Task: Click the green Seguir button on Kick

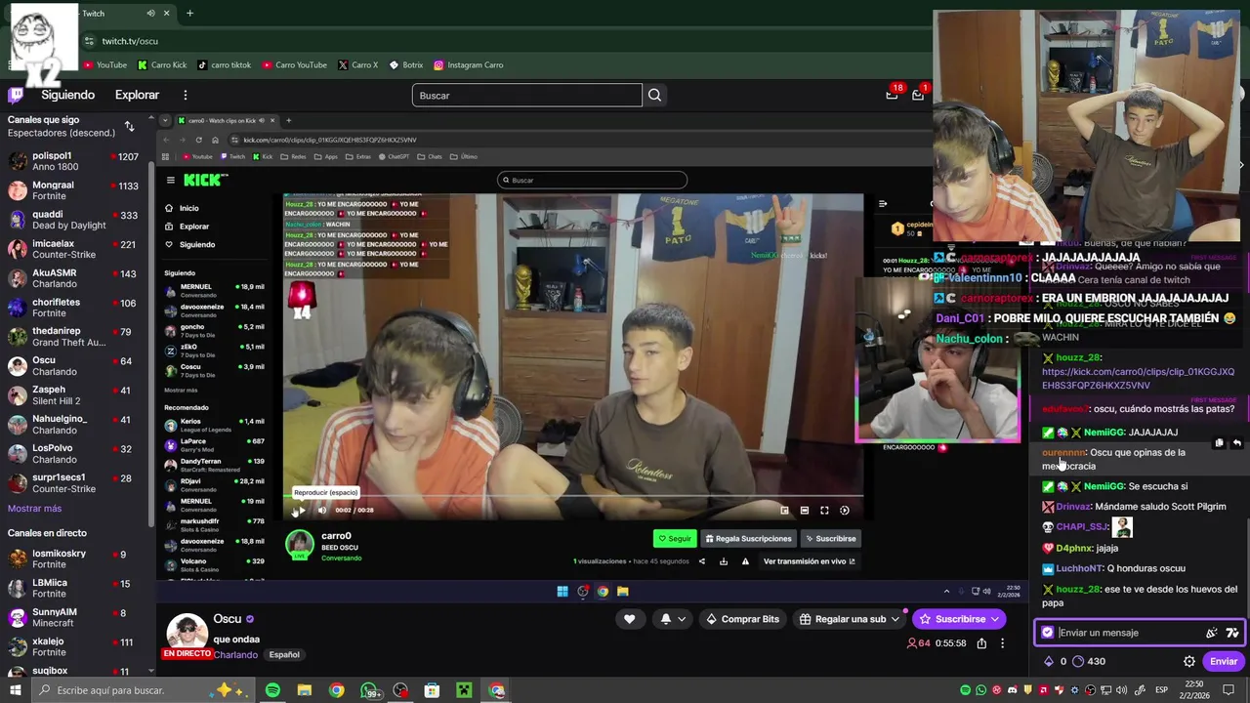Action: [675, 539]
